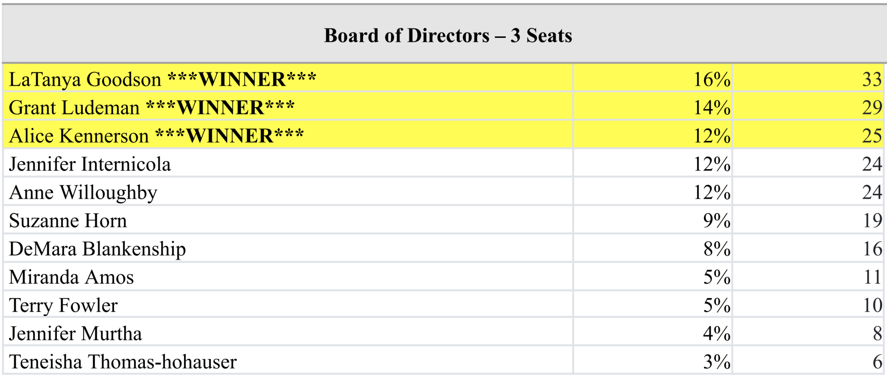Click LaTanya Goodson winner row name
This screenshot has width=887, height=379.
288,78
